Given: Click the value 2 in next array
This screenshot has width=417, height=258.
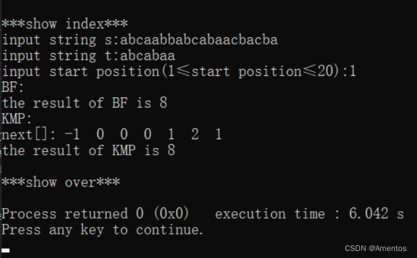Looking at the screenshot, I should (x=195, y=135).
